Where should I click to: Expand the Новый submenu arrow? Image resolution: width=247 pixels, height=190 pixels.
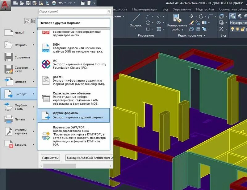pos(33,33)
